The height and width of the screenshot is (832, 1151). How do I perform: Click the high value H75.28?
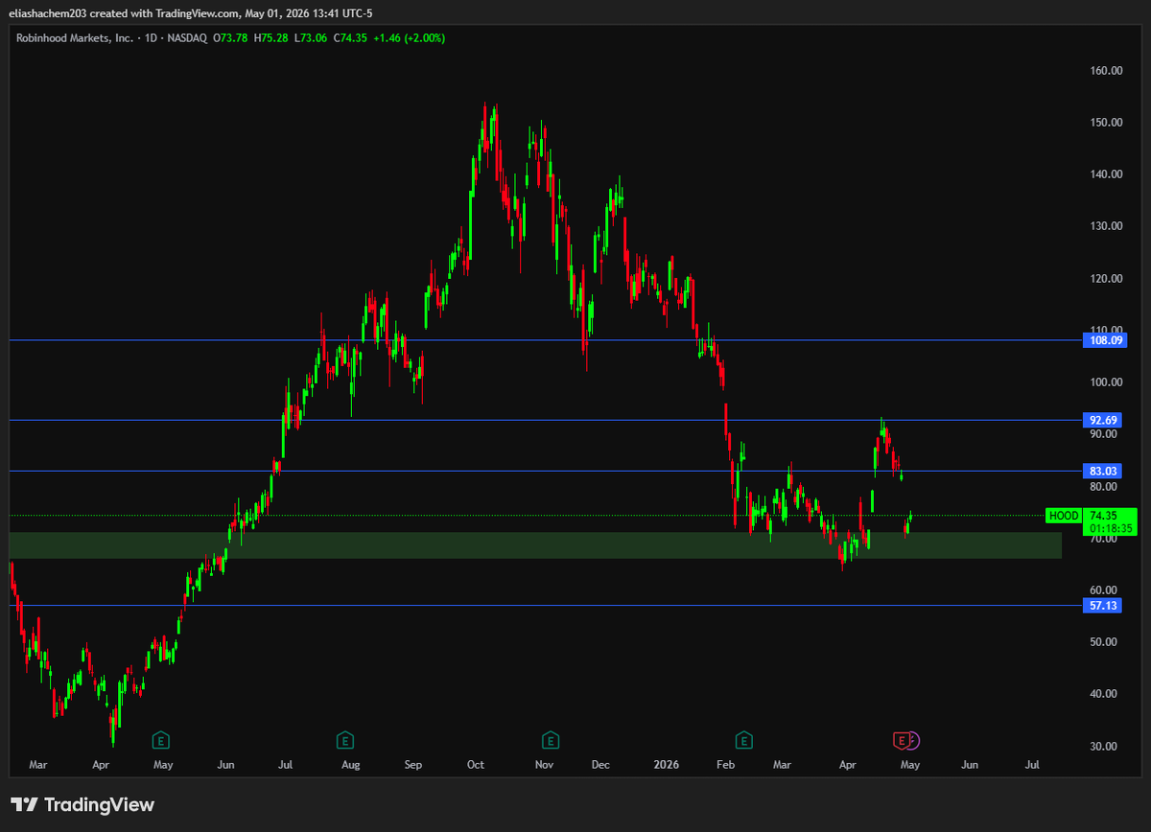tap(272, 38)
